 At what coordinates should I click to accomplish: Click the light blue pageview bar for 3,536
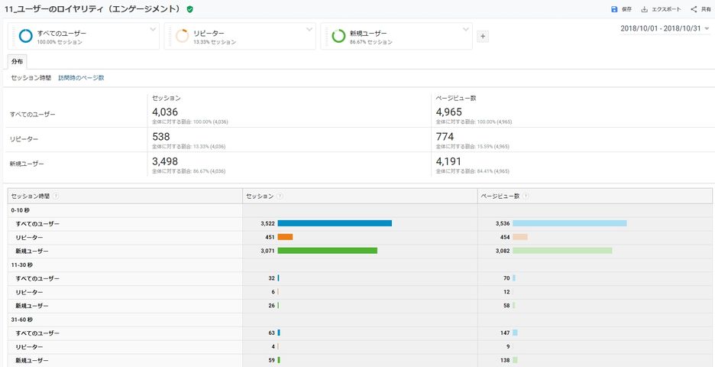pyautogui.click(x=570, y=223)
